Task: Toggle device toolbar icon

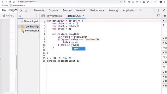Action: click(26, 10)
